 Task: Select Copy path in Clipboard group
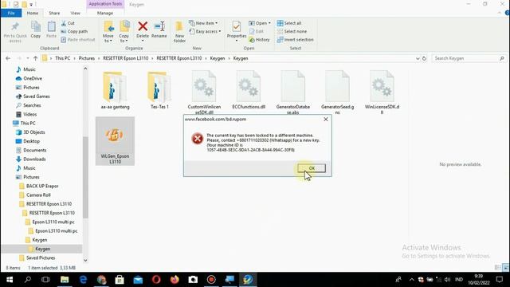(74, 32)
